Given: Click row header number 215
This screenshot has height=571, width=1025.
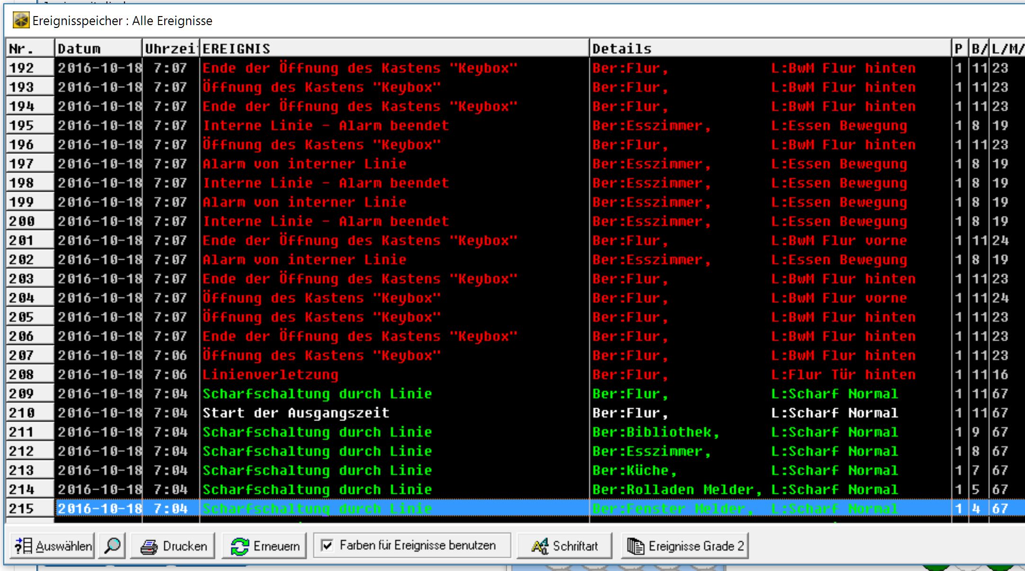Looking at the screenshot, I should click(x=30, y=509).
